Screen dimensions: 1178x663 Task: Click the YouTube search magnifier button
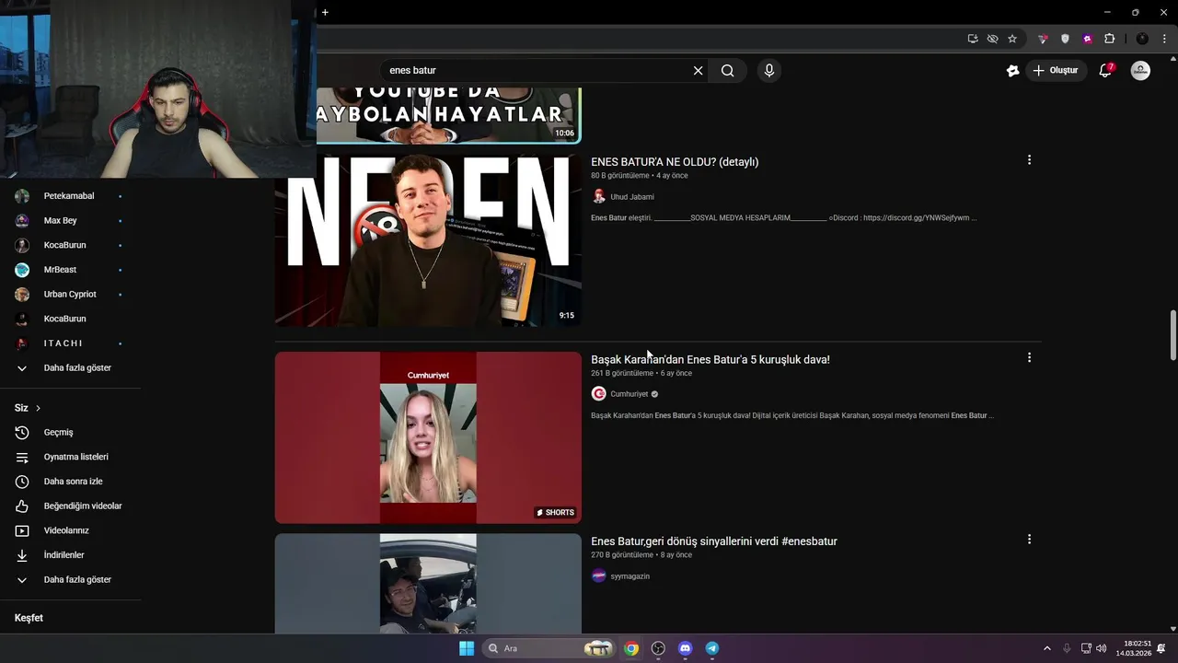(728, 70)
